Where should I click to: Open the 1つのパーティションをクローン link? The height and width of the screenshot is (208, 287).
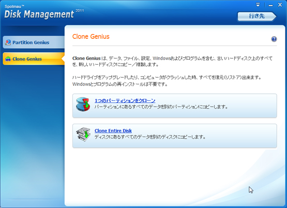125,100
